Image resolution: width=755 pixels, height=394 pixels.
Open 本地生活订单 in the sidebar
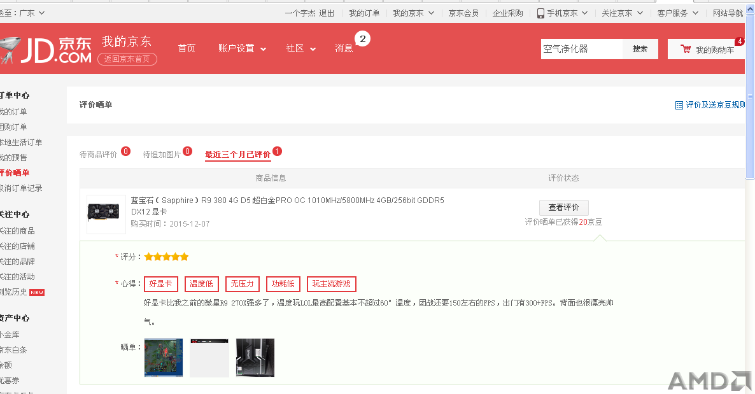21,142
